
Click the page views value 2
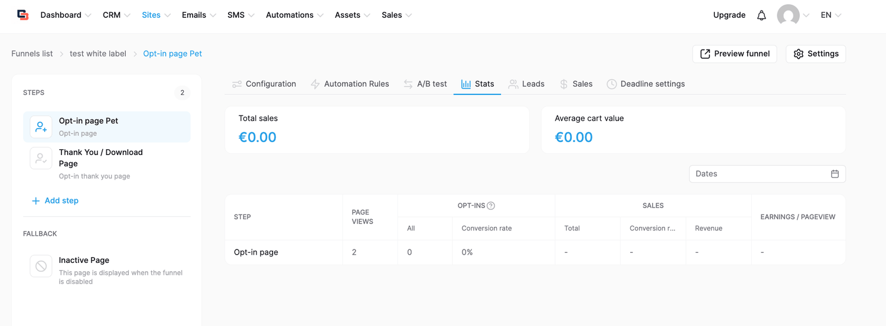click(354, 252)
